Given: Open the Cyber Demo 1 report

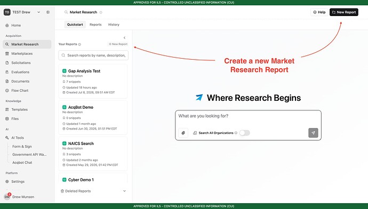Looking at the screenshot, I should pyautogui.click(x=93, y=179).
